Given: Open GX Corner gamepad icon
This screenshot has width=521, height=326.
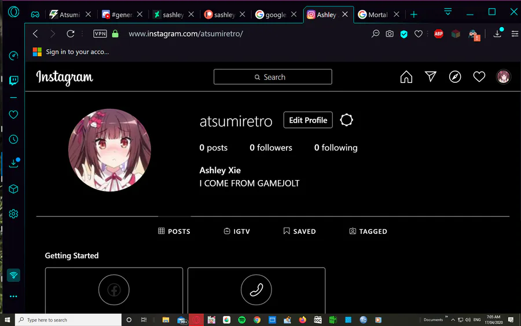Looking at the screenshot, I should tap(35, 14).
